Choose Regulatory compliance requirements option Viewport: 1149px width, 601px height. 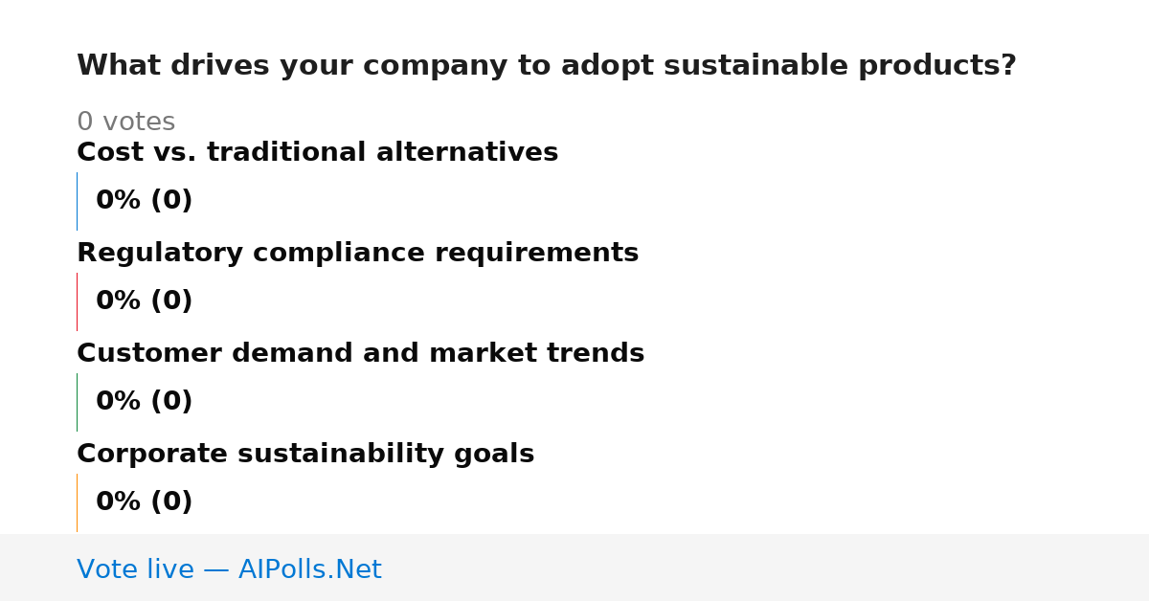pyautogui.click(x=357, y=254)
